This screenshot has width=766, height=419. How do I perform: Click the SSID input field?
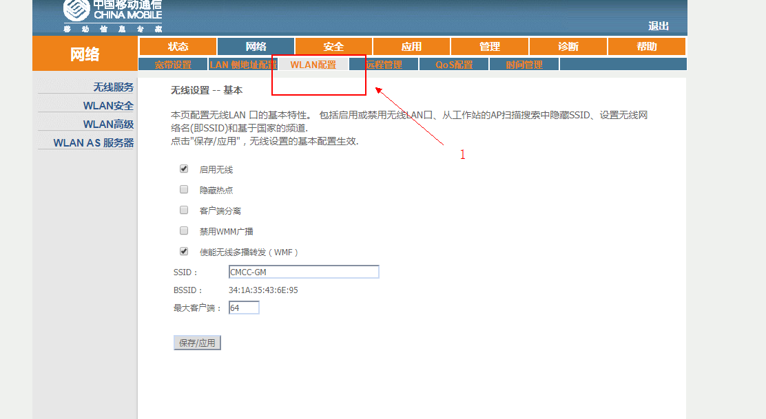[304, 272]
